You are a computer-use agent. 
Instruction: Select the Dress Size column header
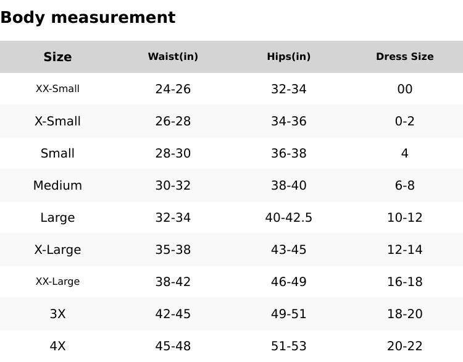coord(404,57)
